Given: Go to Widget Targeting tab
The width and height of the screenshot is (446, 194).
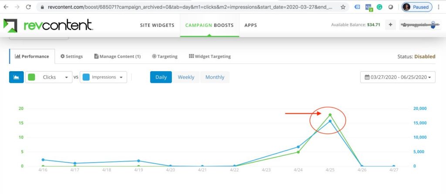Looking at the screenshot, I should pos(209,56).
